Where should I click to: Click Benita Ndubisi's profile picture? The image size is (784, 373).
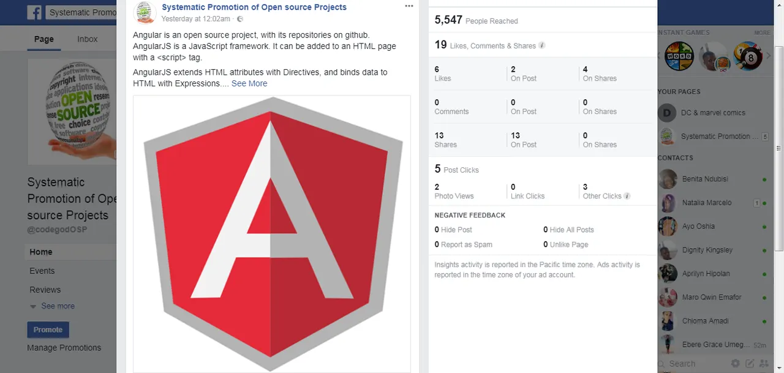point(667,179)
